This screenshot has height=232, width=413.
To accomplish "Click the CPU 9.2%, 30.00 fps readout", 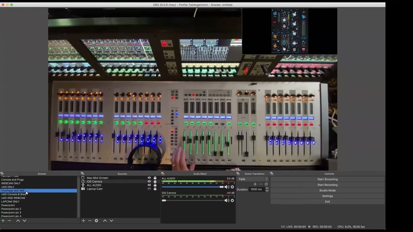I will pos(351,227).
